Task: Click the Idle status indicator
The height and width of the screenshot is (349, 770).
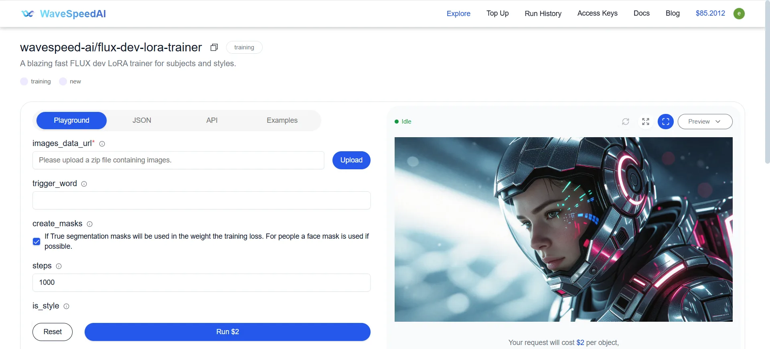Action: [x=403, y=122]
